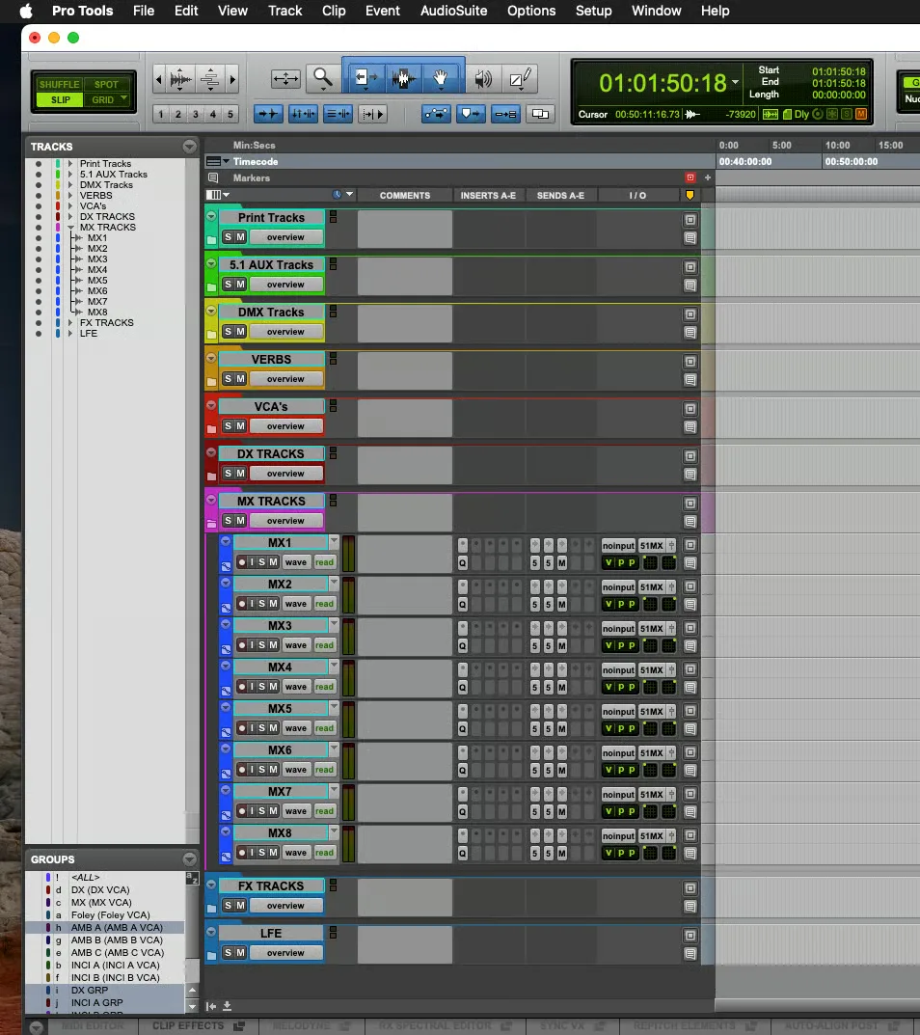Open Grid mode dropdown arrow
Image resolution: width=920 pixels, height=1035 pixels.
tap(123, 98)
